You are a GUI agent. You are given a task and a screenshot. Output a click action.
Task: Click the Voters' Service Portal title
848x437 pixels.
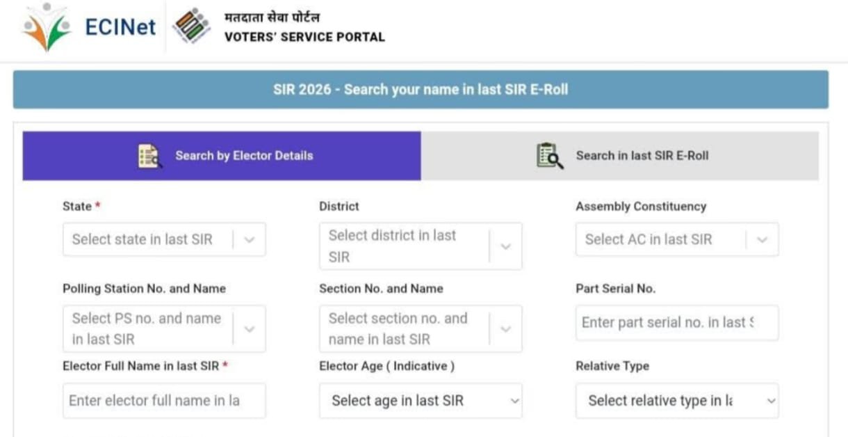(x=304, y=37)
